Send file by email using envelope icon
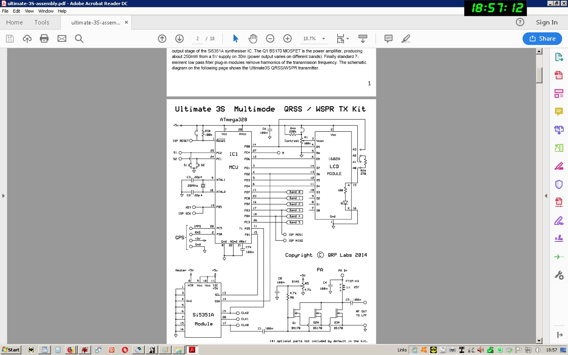The image size is (568, 355). 62,39
